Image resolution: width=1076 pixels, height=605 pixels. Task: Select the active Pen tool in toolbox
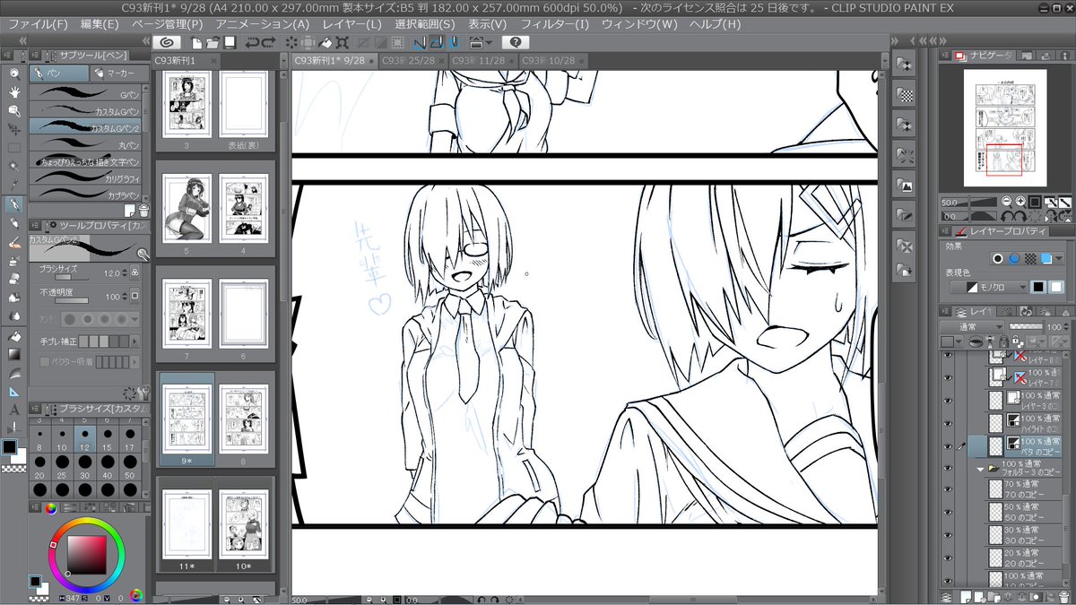[x=14, y=204]
